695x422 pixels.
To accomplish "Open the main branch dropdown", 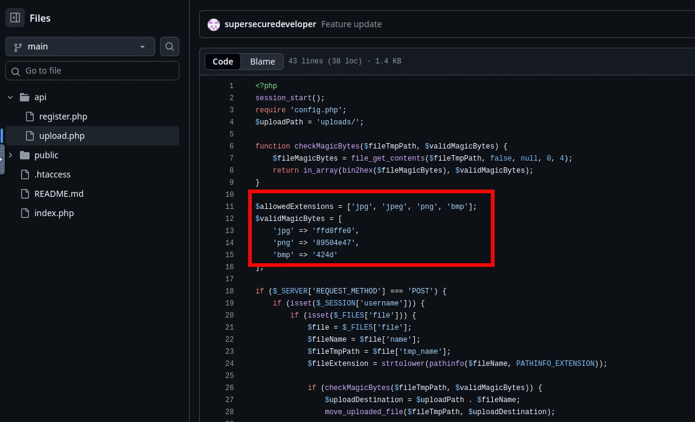I will (80, 46).
